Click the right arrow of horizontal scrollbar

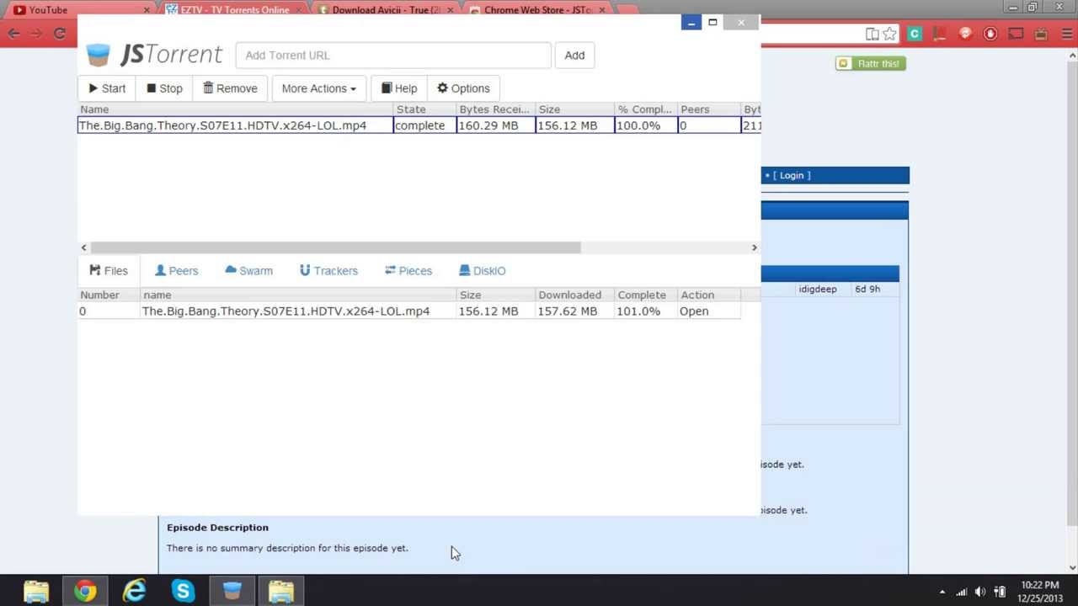[x=754, y=247]
